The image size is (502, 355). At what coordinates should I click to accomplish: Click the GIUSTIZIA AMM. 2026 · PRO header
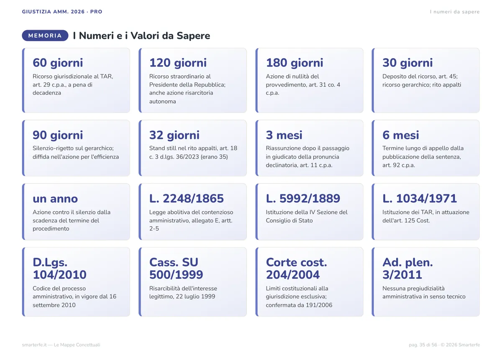click(x=62, y=12)
